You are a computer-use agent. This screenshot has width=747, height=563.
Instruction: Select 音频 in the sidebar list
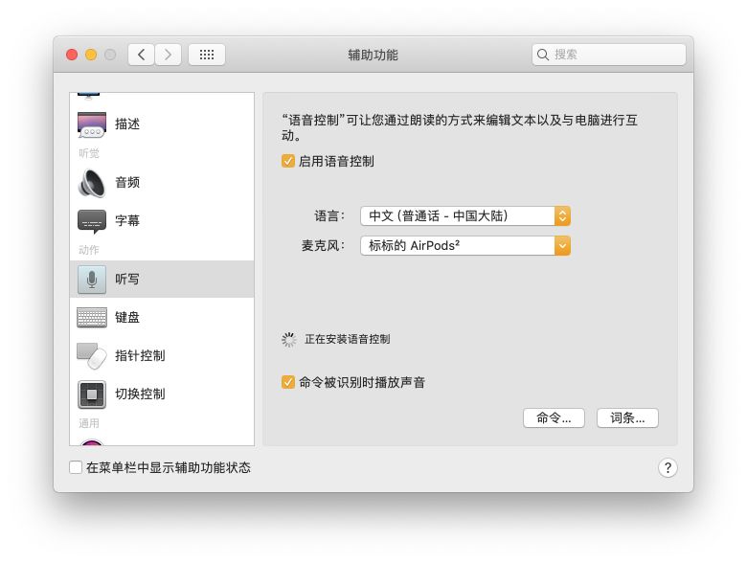tap(162, 183)
